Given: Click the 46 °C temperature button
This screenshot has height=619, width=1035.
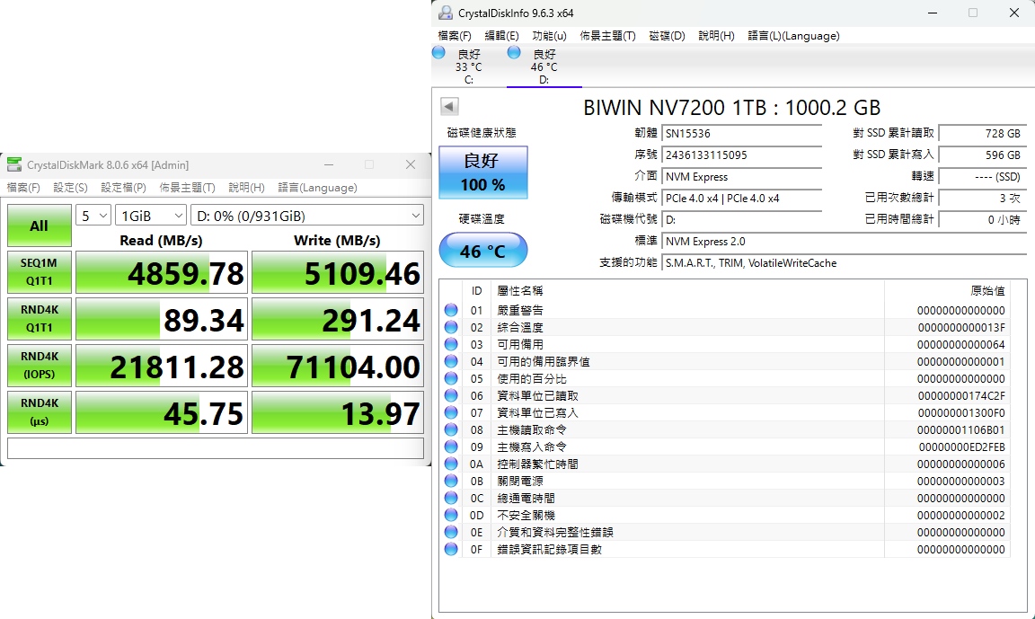Looking at the screenshot, I should click(x=483, y=250).
